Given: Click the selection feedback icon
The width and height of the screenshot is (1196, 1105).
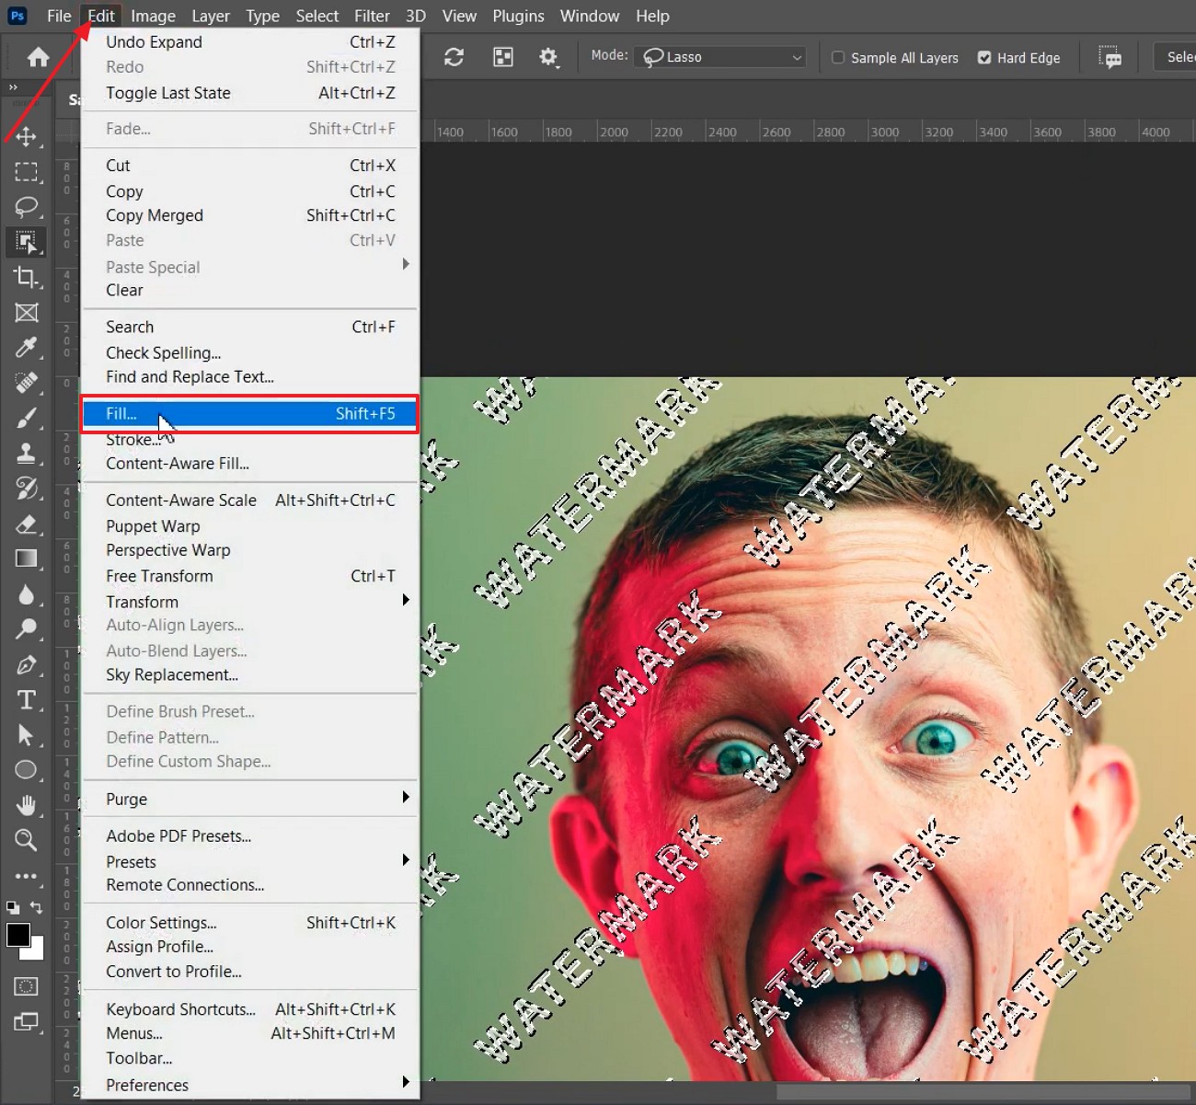Looking at the screenshot, I should pos(1110,57).
